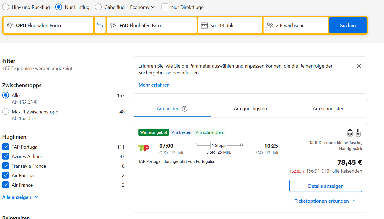
Task: Select the Nur Hinflug radio button
Action: 59,7
